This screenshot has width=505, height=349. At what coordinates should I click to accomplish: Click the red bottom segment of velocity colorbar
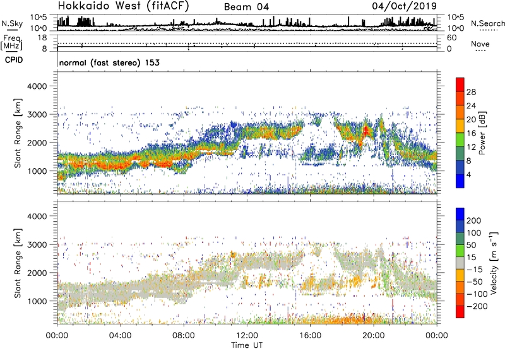click(460, 312)
